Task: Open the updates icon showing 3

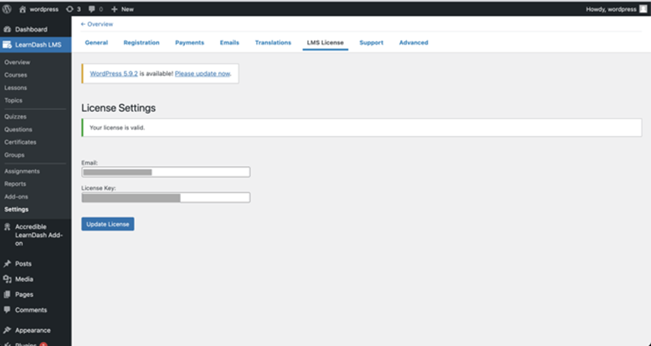Action: (69, 9)
